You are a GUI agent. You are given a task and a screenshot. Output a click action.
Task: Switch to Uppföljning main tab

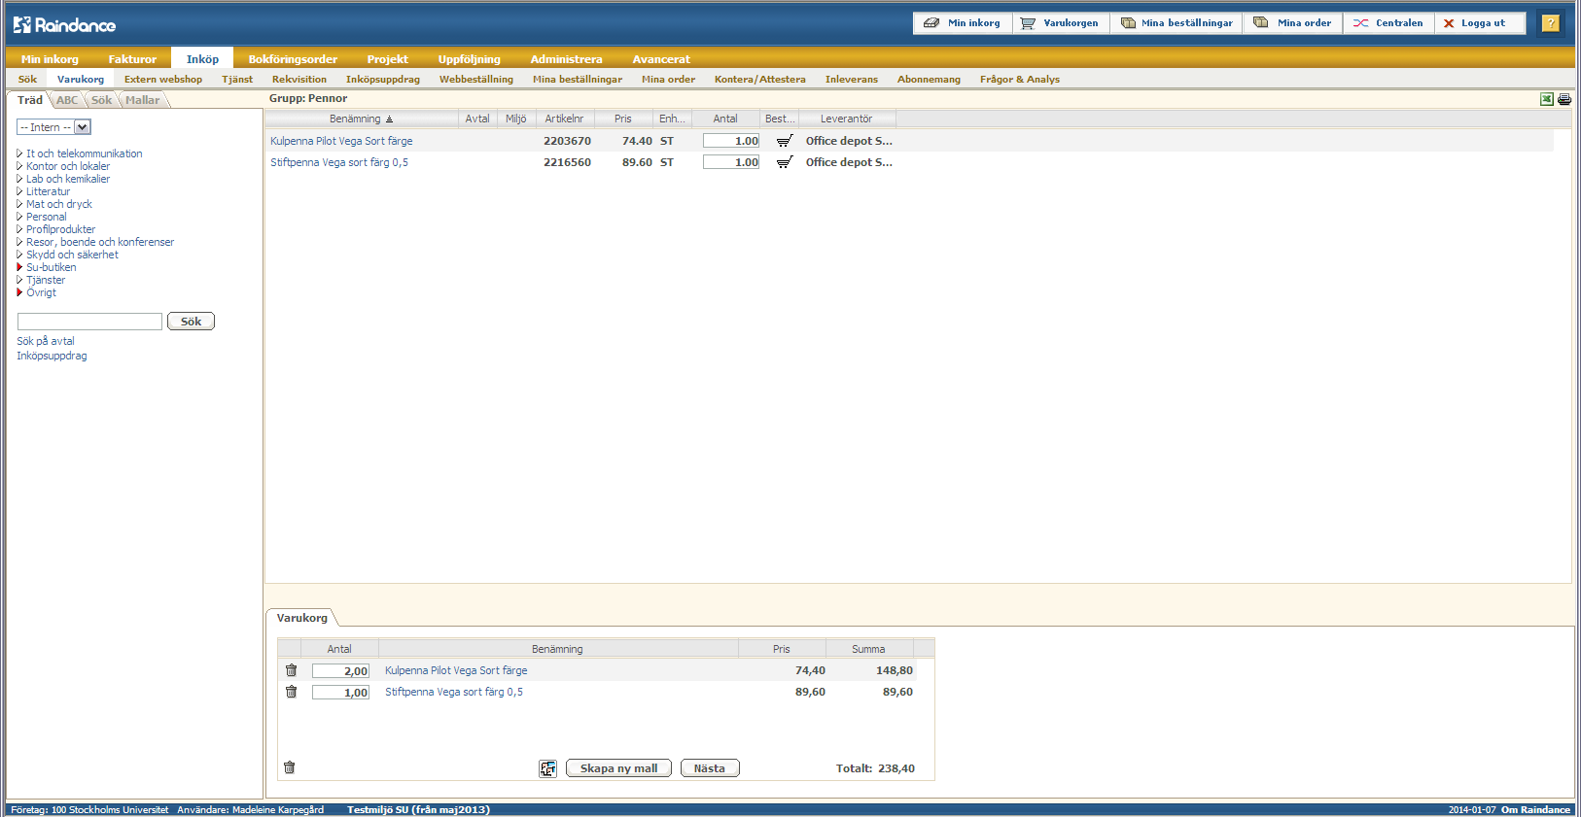point(470,59)
